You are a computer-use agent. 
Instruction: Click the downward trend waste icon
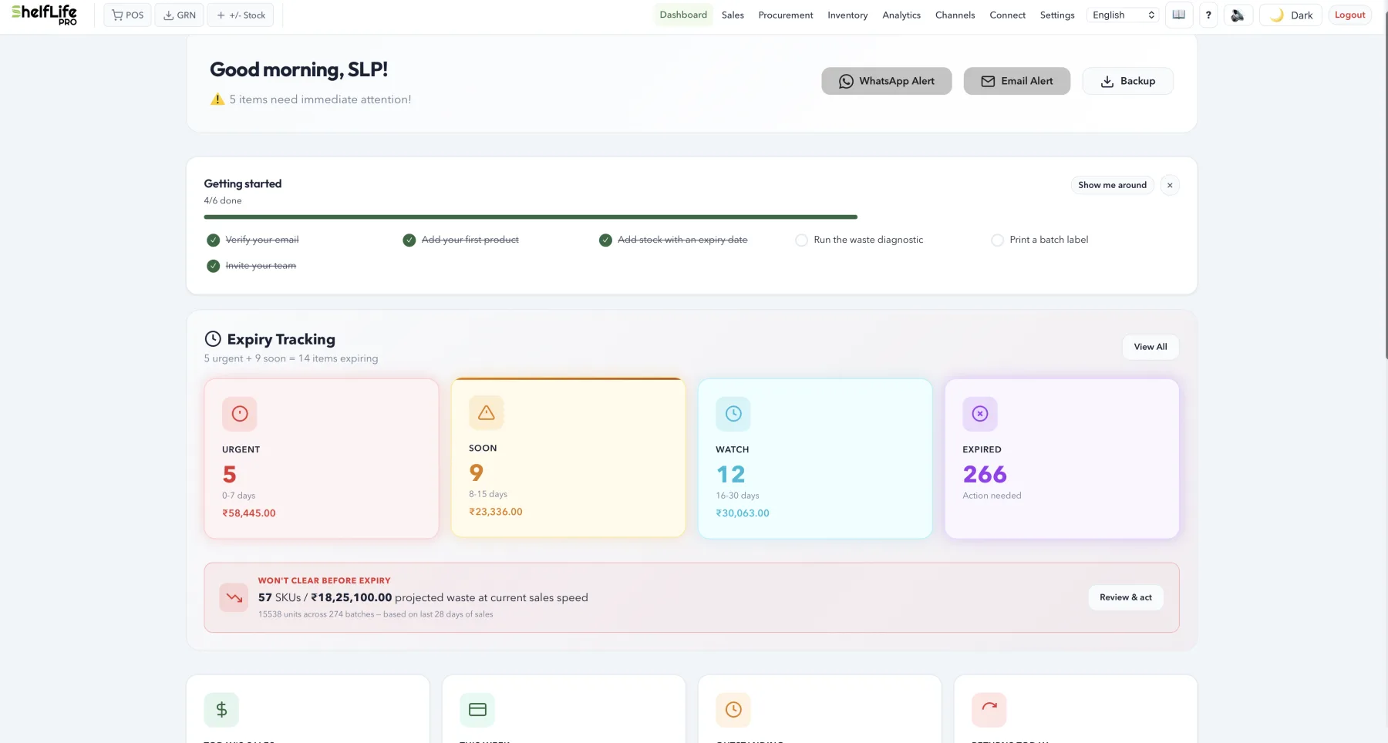tap(234, 597)
